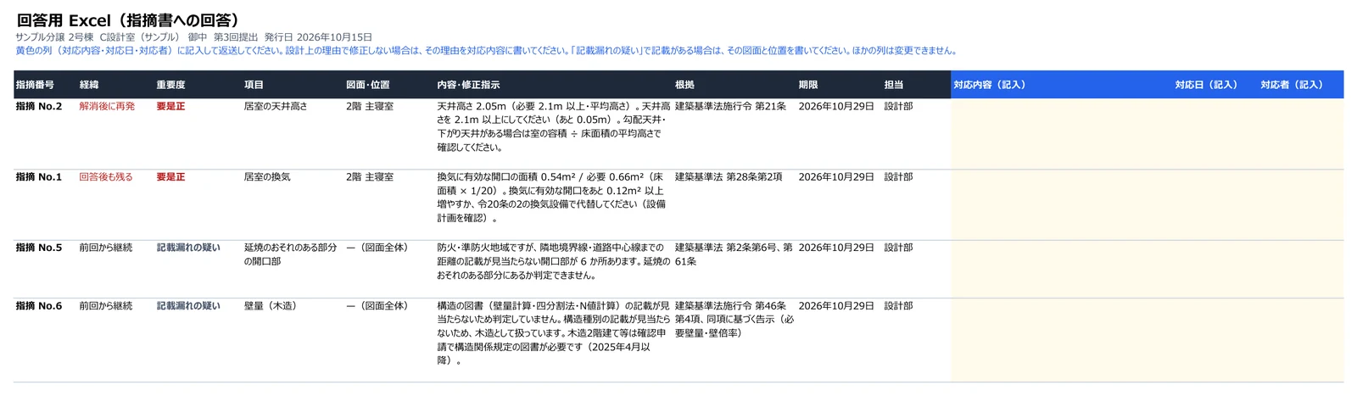
Task: Click —（図面全体） in the No.6 row
Action: pos(377,306)
